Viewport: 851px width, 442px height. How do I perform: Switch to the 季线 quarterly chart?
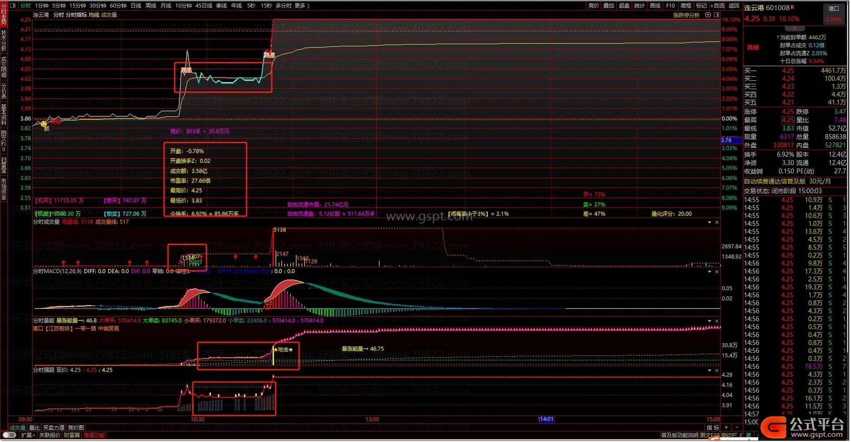(x=221, y=5)
